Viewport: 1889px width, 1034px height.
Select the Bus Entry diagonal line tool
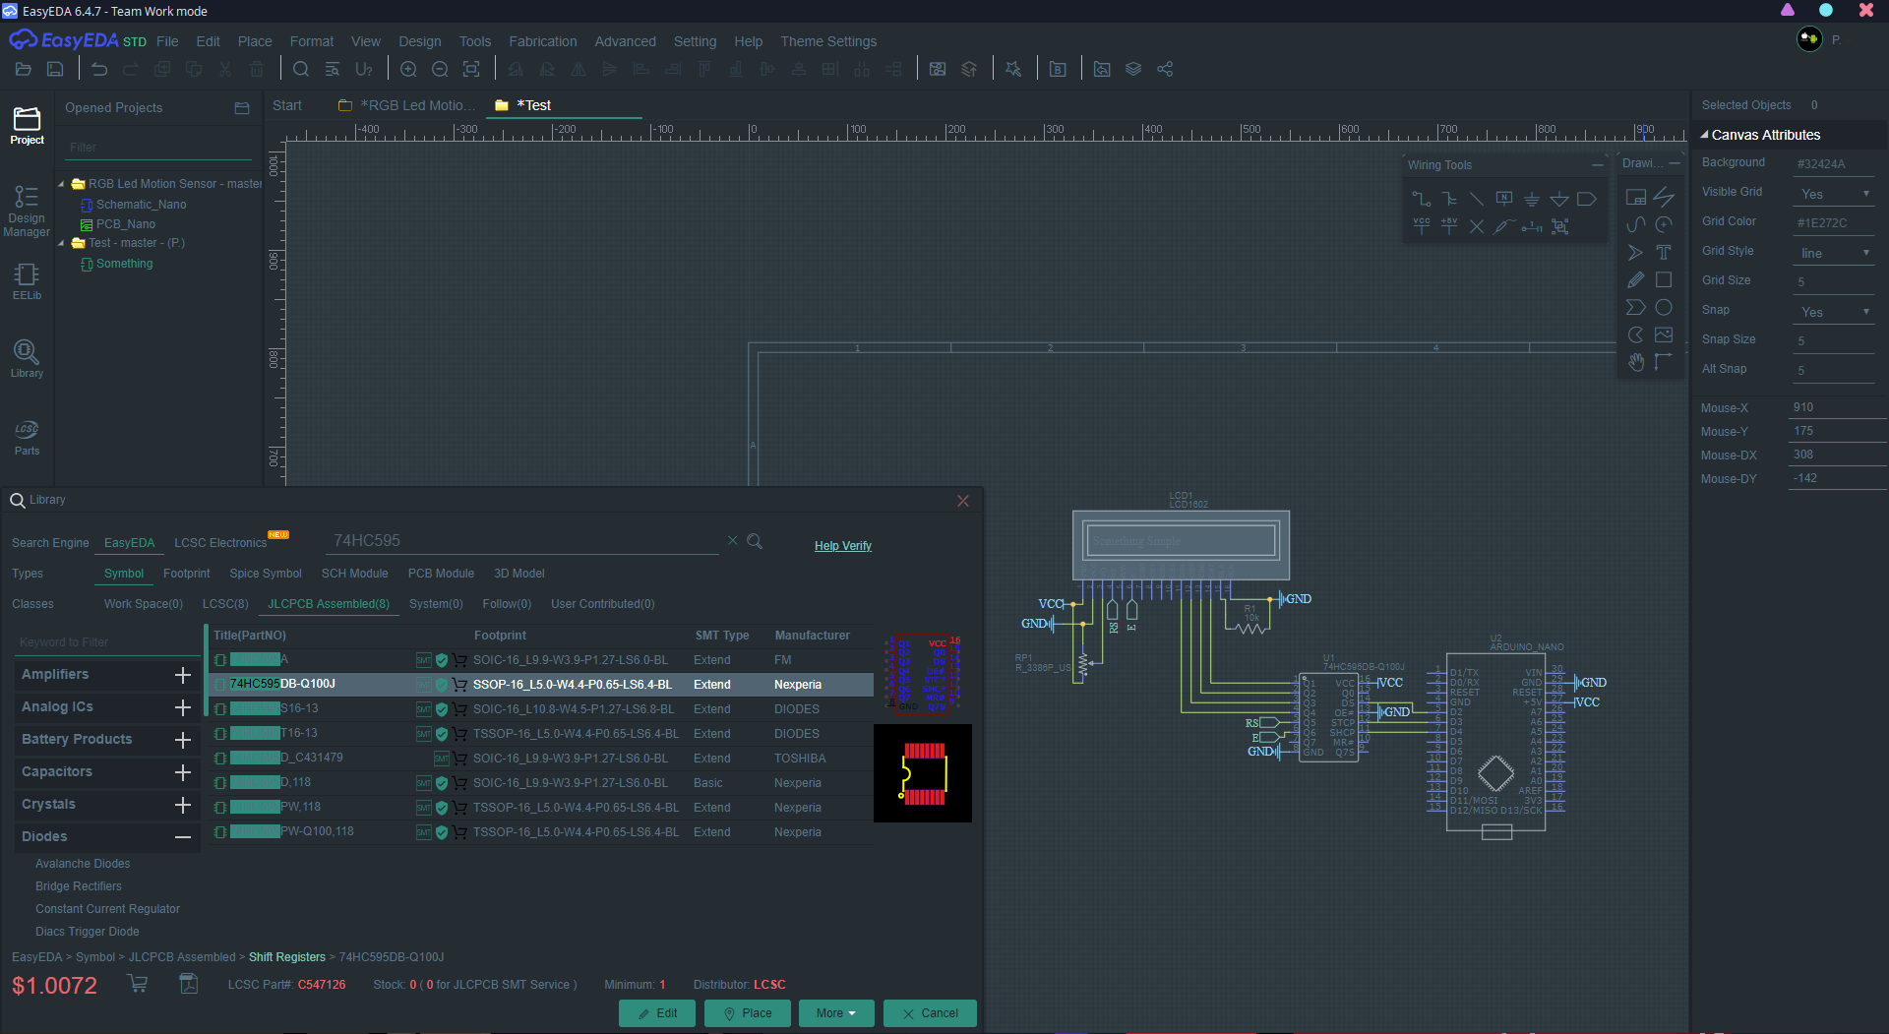click(1477, 199)
